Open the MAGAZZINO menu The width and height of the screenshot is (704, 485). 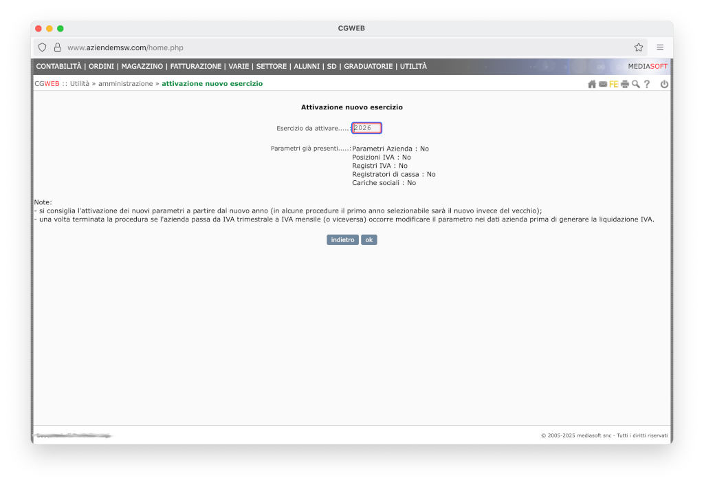[142, 67]
